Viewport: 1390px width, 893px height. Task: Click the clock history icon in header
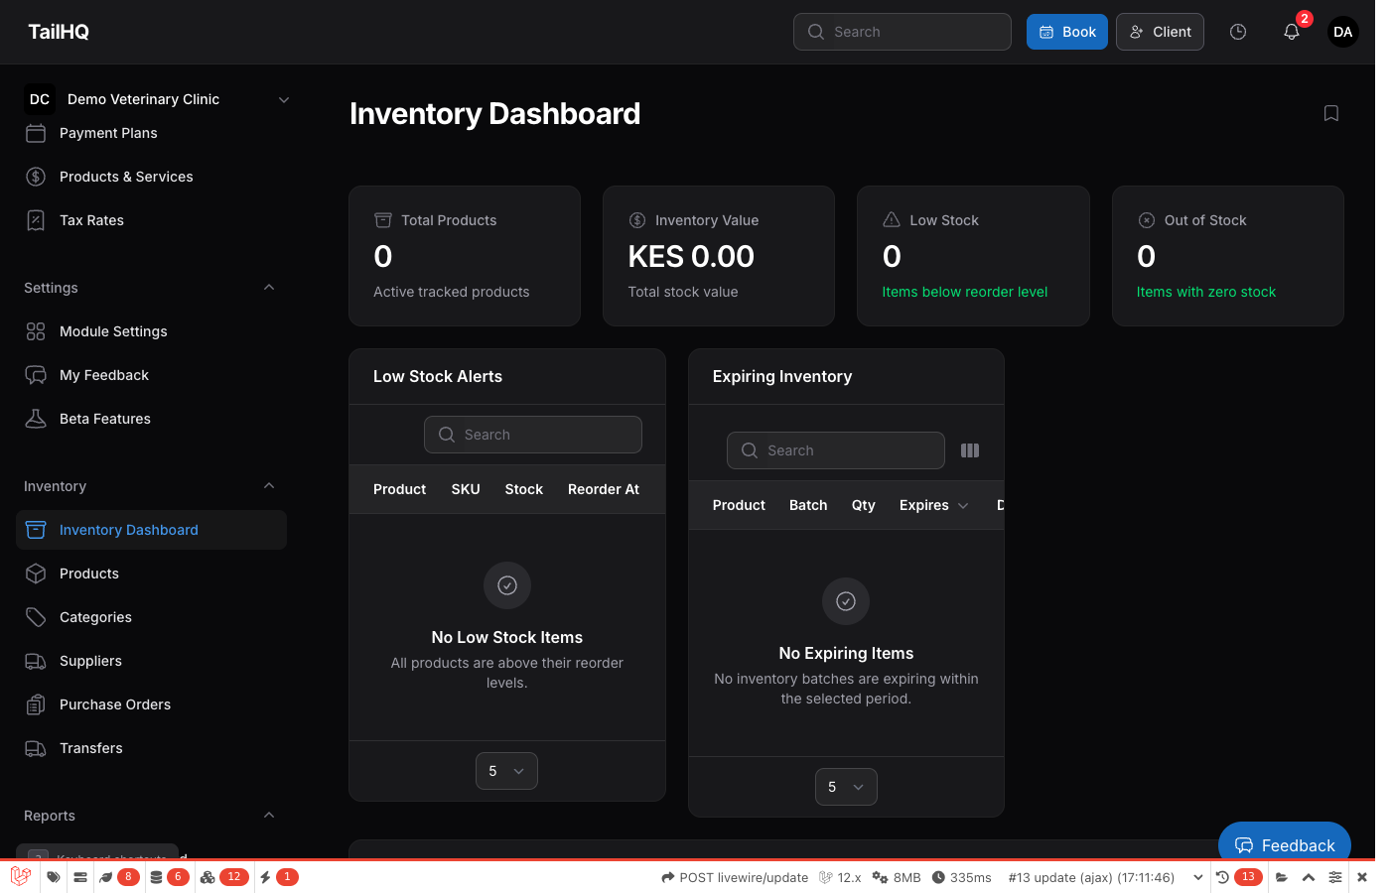click(x=1238, y=32)
